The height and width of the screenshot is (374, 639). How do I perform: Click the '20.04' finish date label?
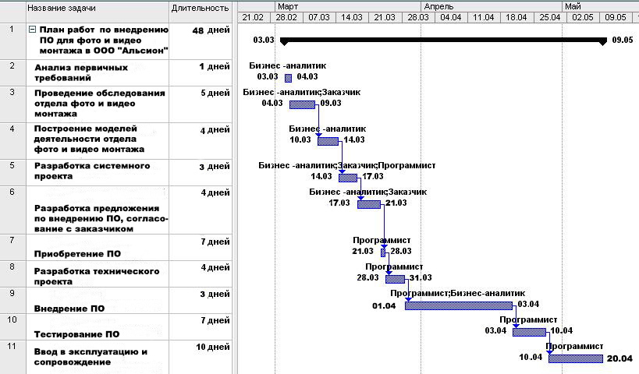(x=619, y=358)
